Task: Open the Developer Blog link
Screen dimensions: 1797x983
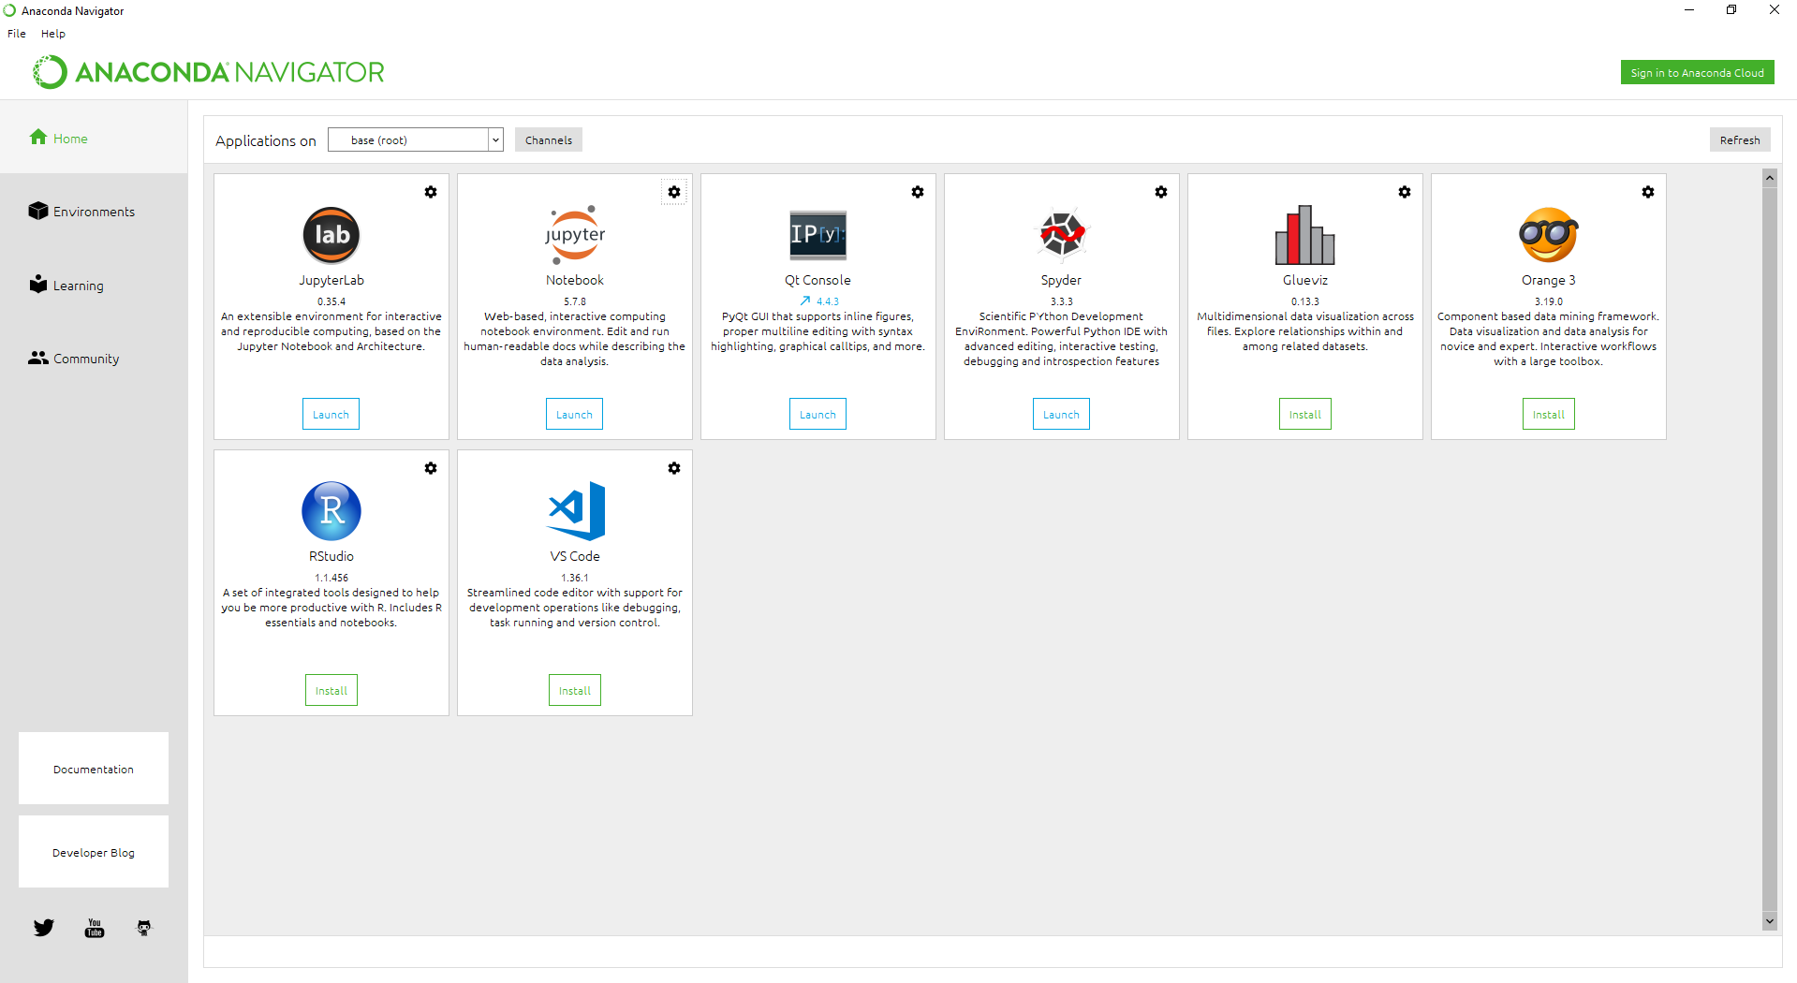Action: click(94, 852)
